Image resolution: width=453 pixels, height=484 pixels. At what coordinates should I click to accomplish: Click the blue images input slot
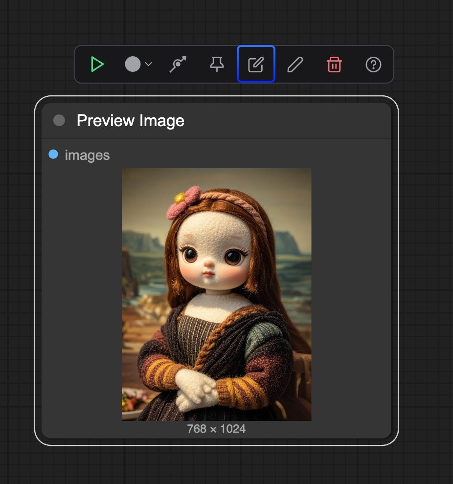click(x=53, y=154)
